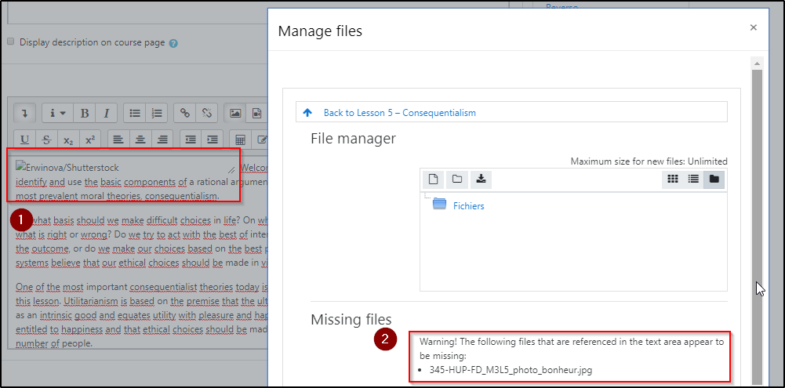The image size is (785, 388).
Task: Open help for Display description option
Action: click(x=173, y=43)
